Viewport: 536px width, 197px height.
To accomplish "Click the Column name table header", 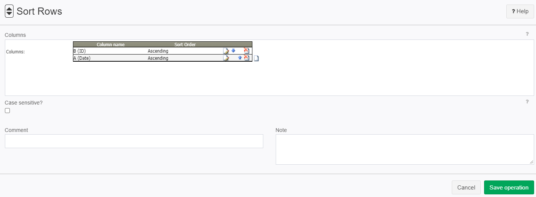I will point(111,44).
